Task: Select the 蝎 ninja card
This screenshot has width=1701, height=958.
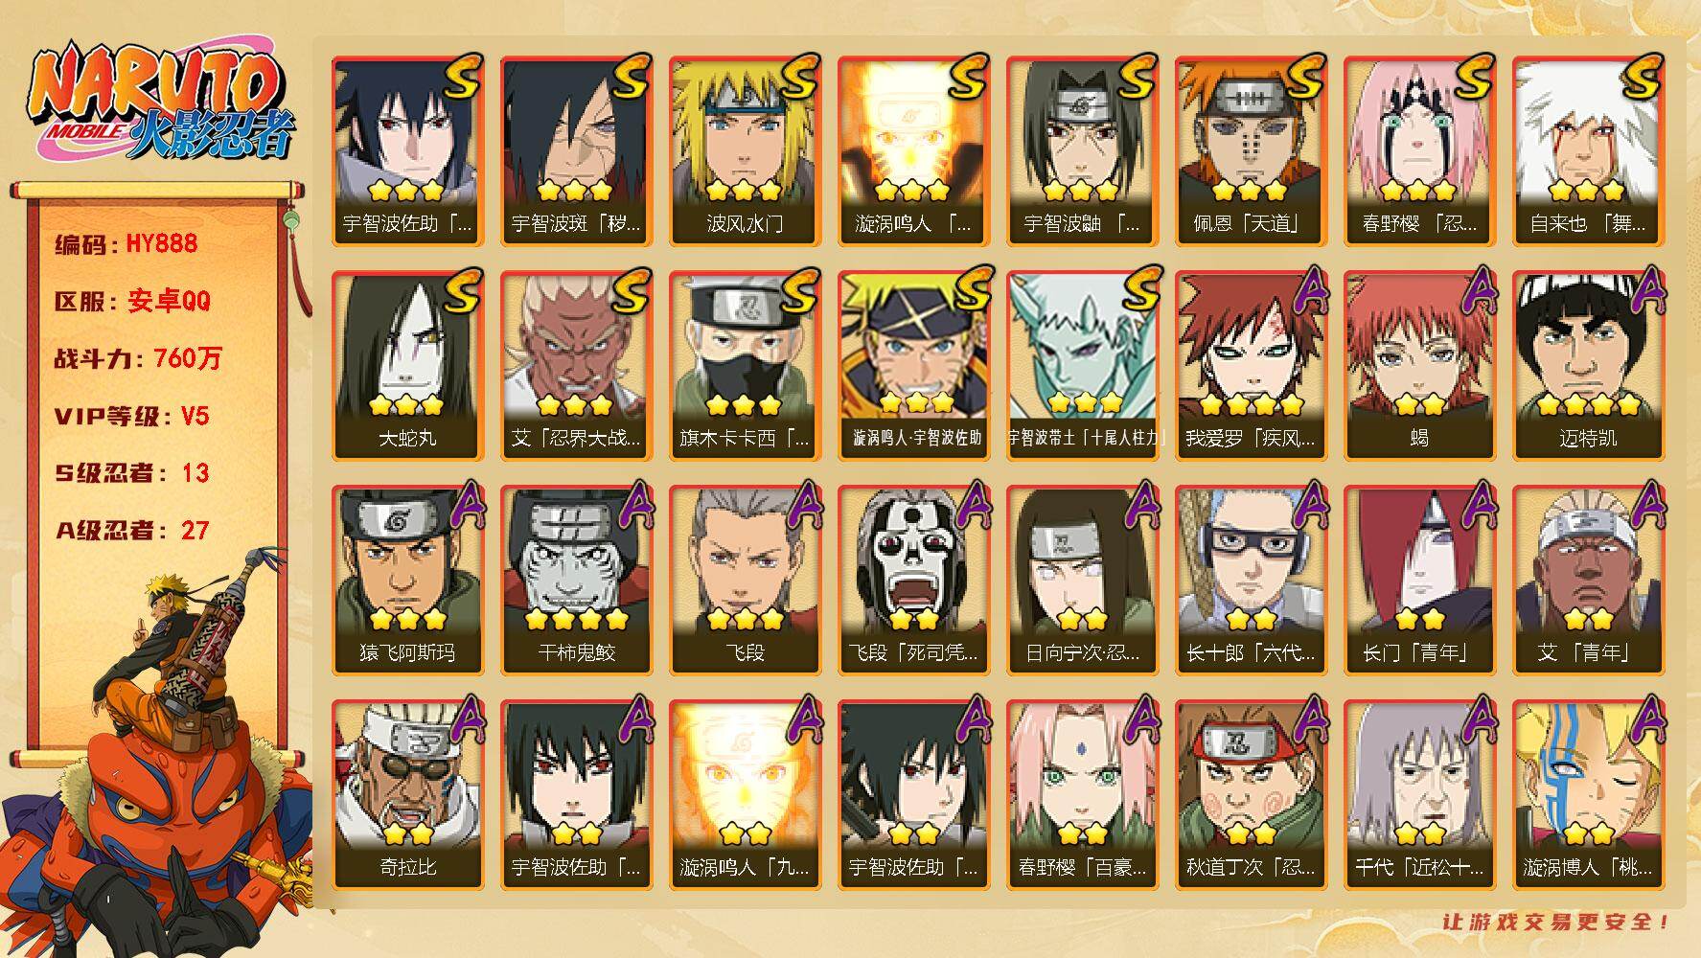Action: 1419,365
